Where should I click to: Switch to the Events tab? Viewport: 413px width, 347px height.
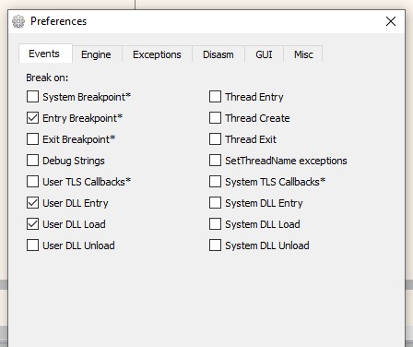tap(45, 54)
